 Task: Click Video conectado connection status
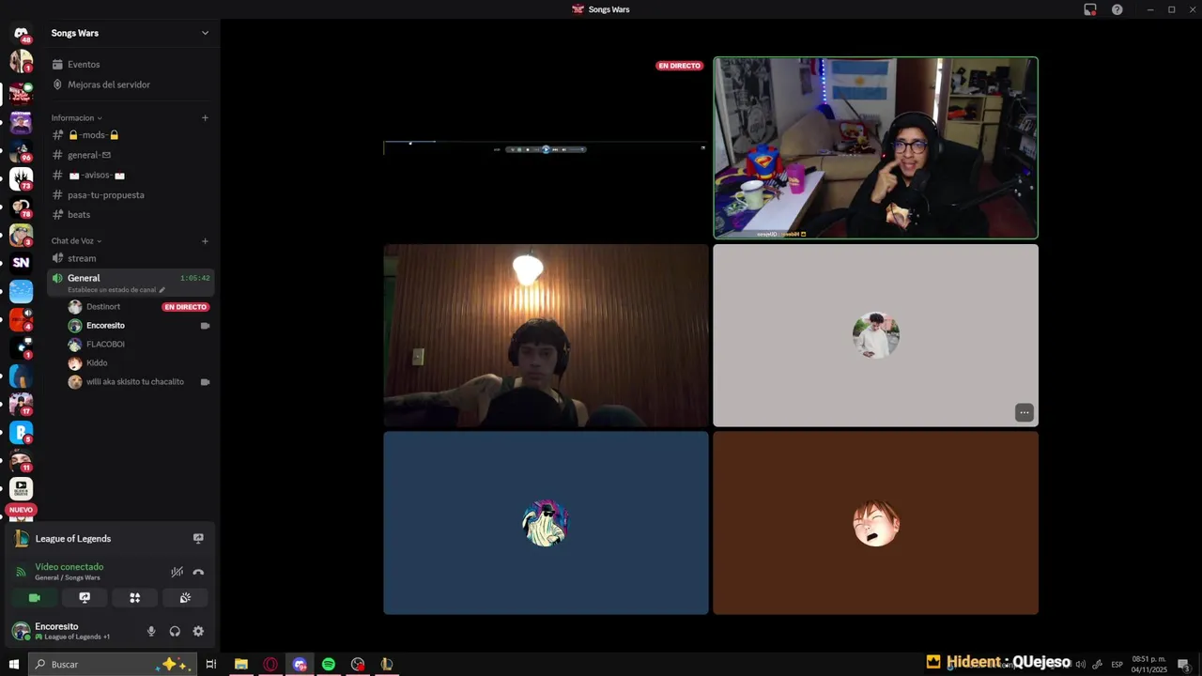pyautogui.click(x=69, y=567)
